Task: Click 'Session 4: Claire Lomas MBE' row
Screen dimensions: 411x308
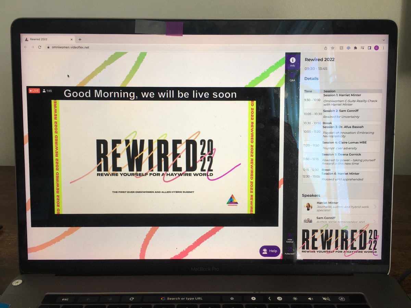Action: tap(341, 146)
